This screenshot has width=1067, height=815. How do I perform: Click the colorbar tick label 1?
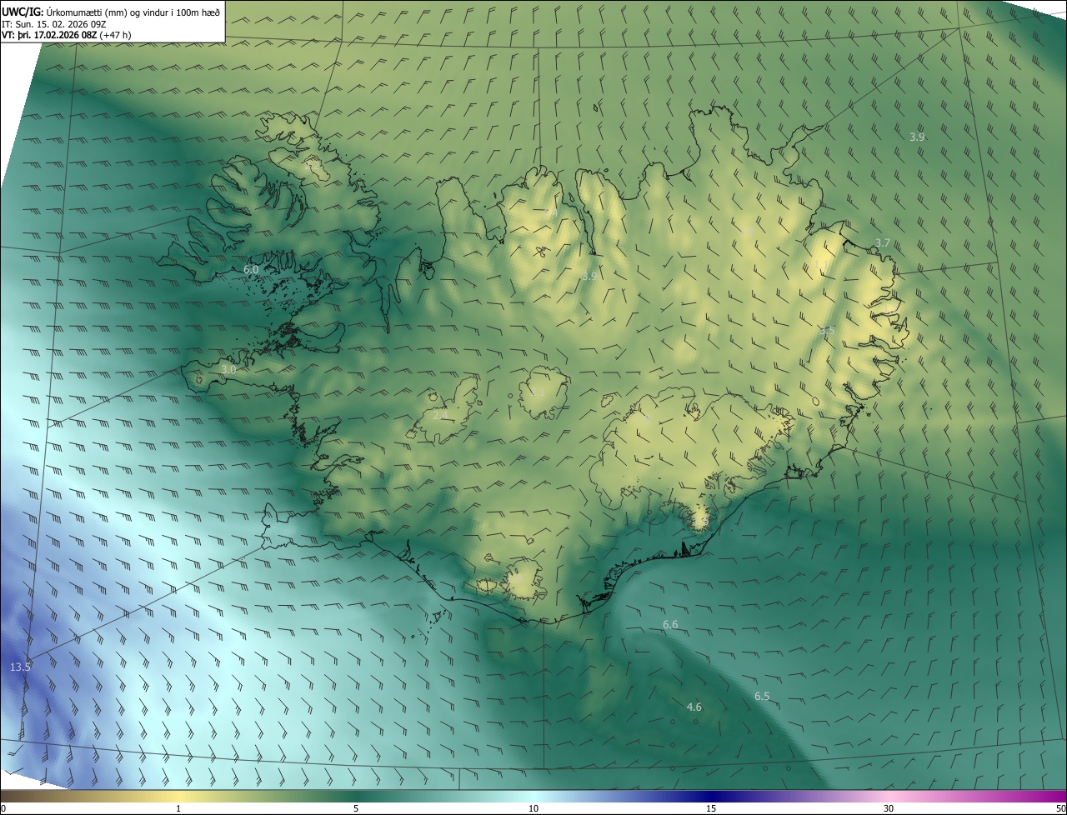pos(178,809)
